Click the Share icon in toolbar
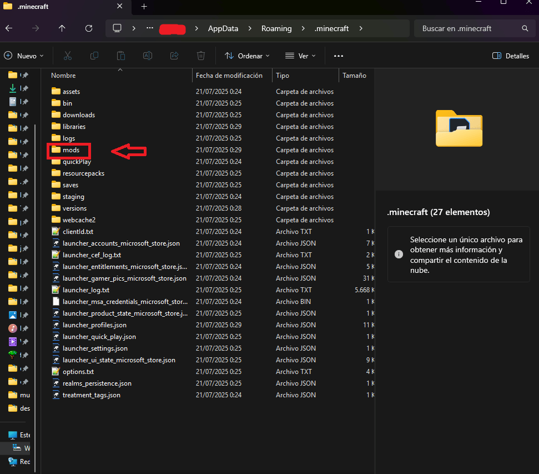 [174, 56]
